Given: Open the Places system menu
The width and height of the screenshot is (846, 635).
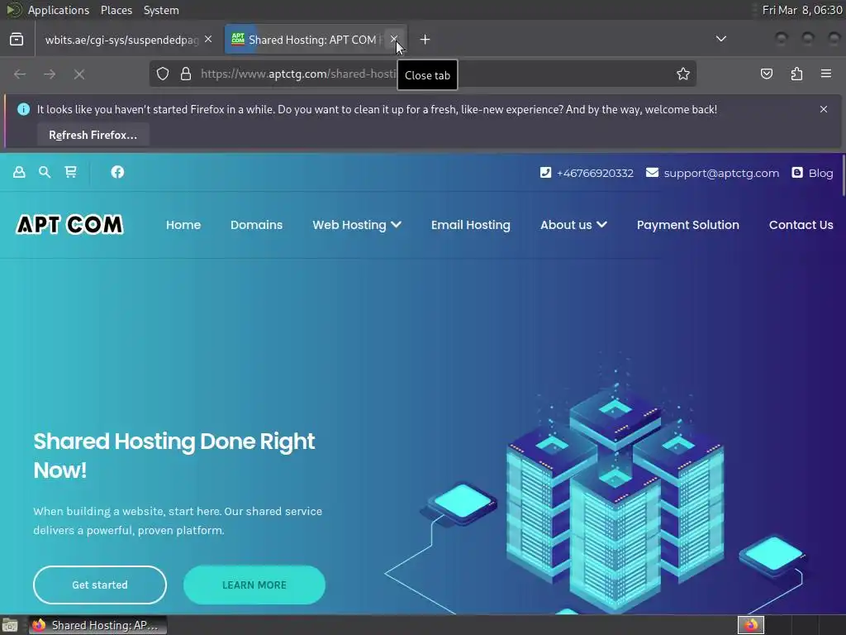Looking at the screenshot, I should coord(116,10).
